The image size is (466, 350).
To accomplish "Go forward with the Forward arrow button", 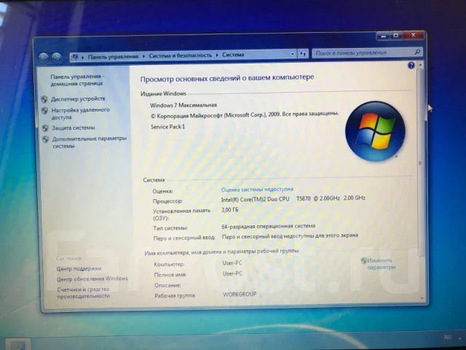I will point(57,58).
